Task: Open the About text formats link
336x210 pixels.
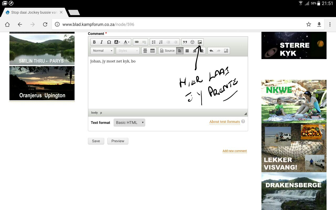Action: click(225, 122)
